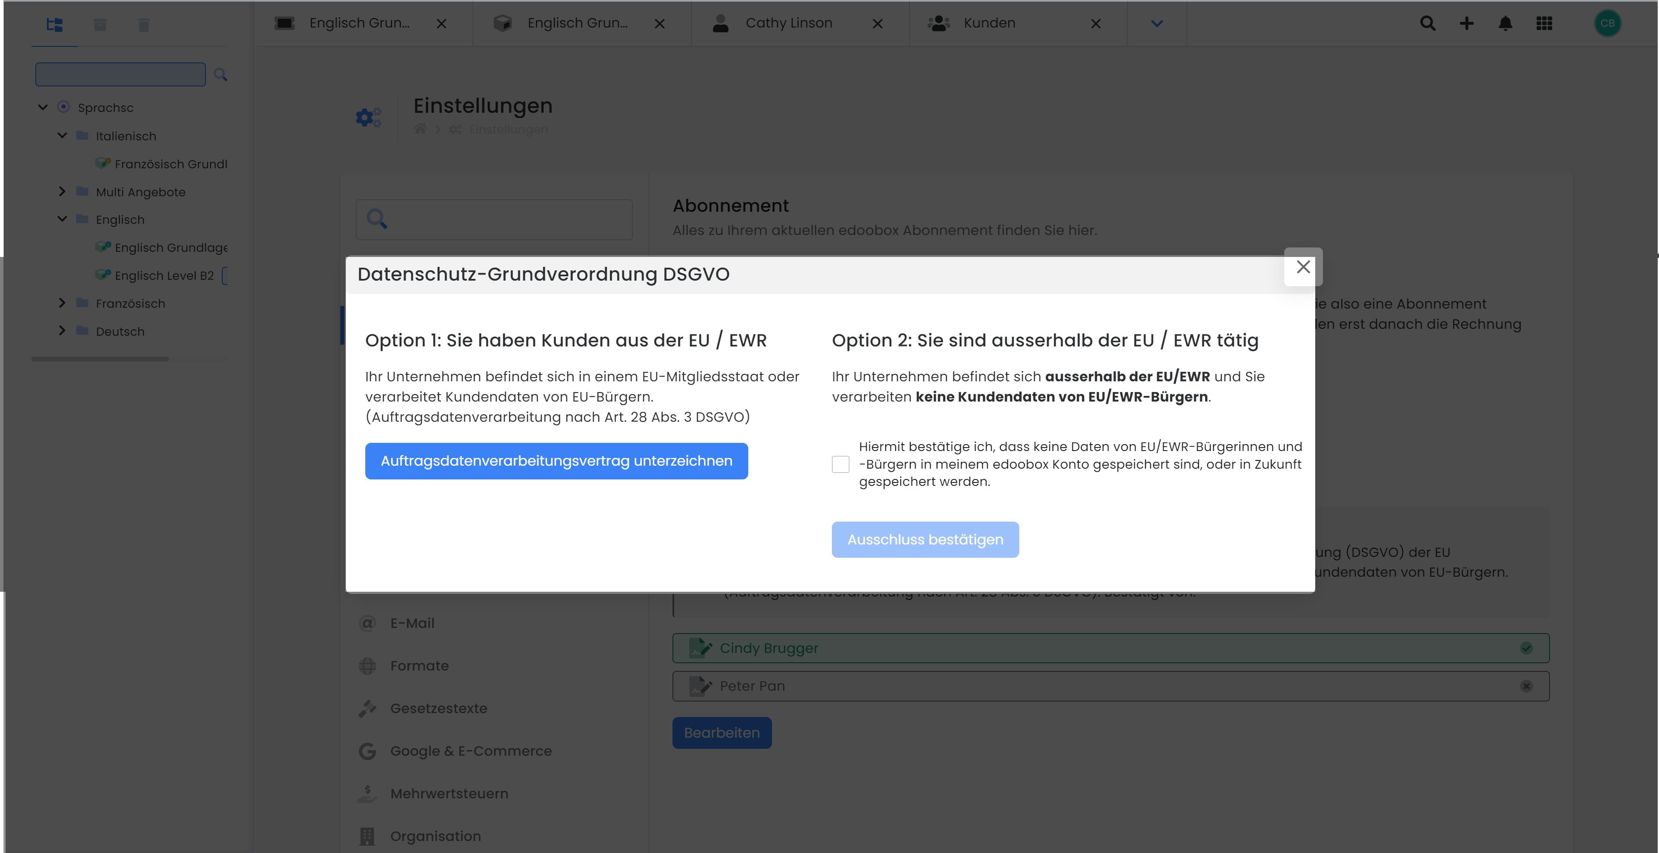Collapse the Italienisch folder
The height and width of the screenshot is (853, 1659).
click(62, 135)
